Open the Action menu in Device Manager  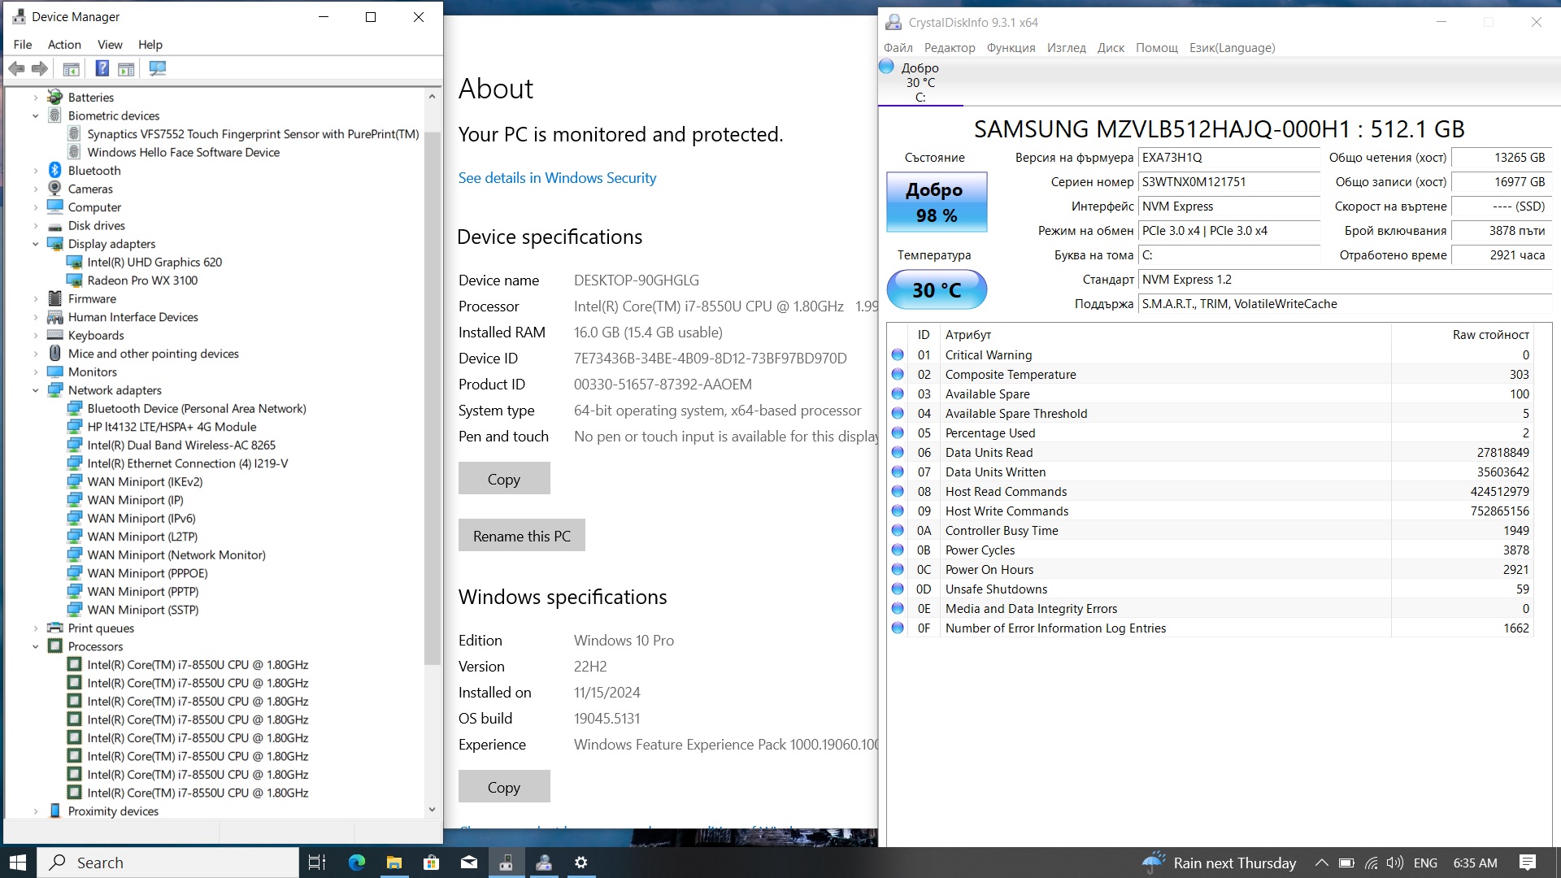tap(64, 45)
